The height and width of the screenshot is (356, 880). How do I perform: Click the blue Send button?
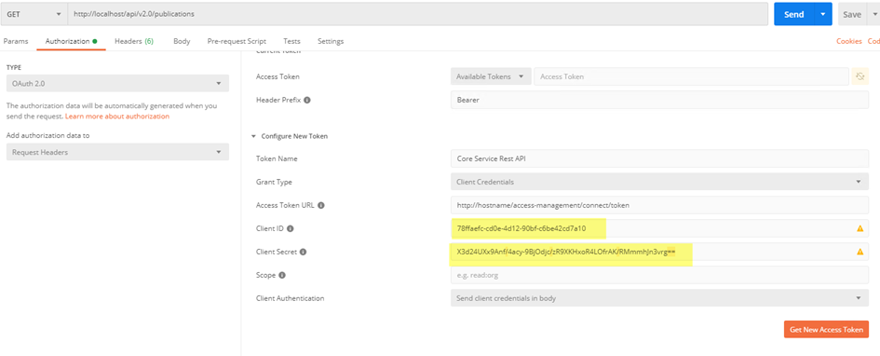point(793,14)
